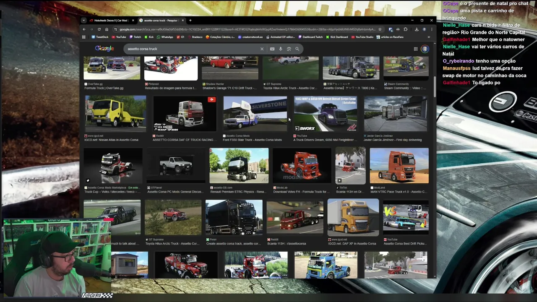
Task: Open Scania 113H TikTok thumbnail
Action: click(350, 166)
